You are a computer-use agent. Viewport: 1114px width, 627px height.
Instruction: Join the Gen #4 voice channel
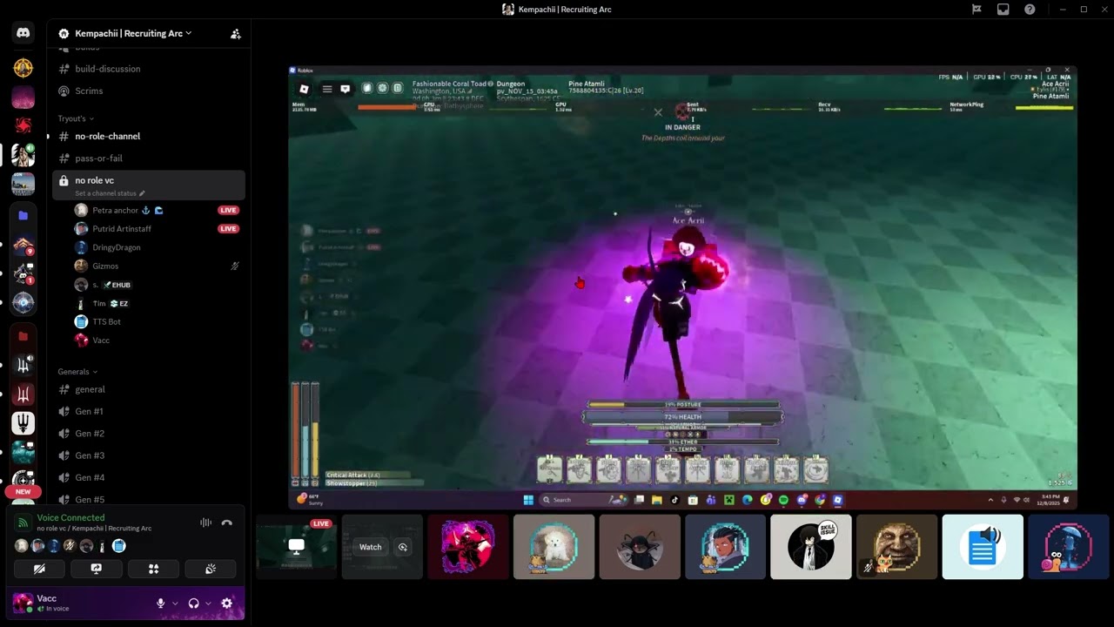click(149, 477)
